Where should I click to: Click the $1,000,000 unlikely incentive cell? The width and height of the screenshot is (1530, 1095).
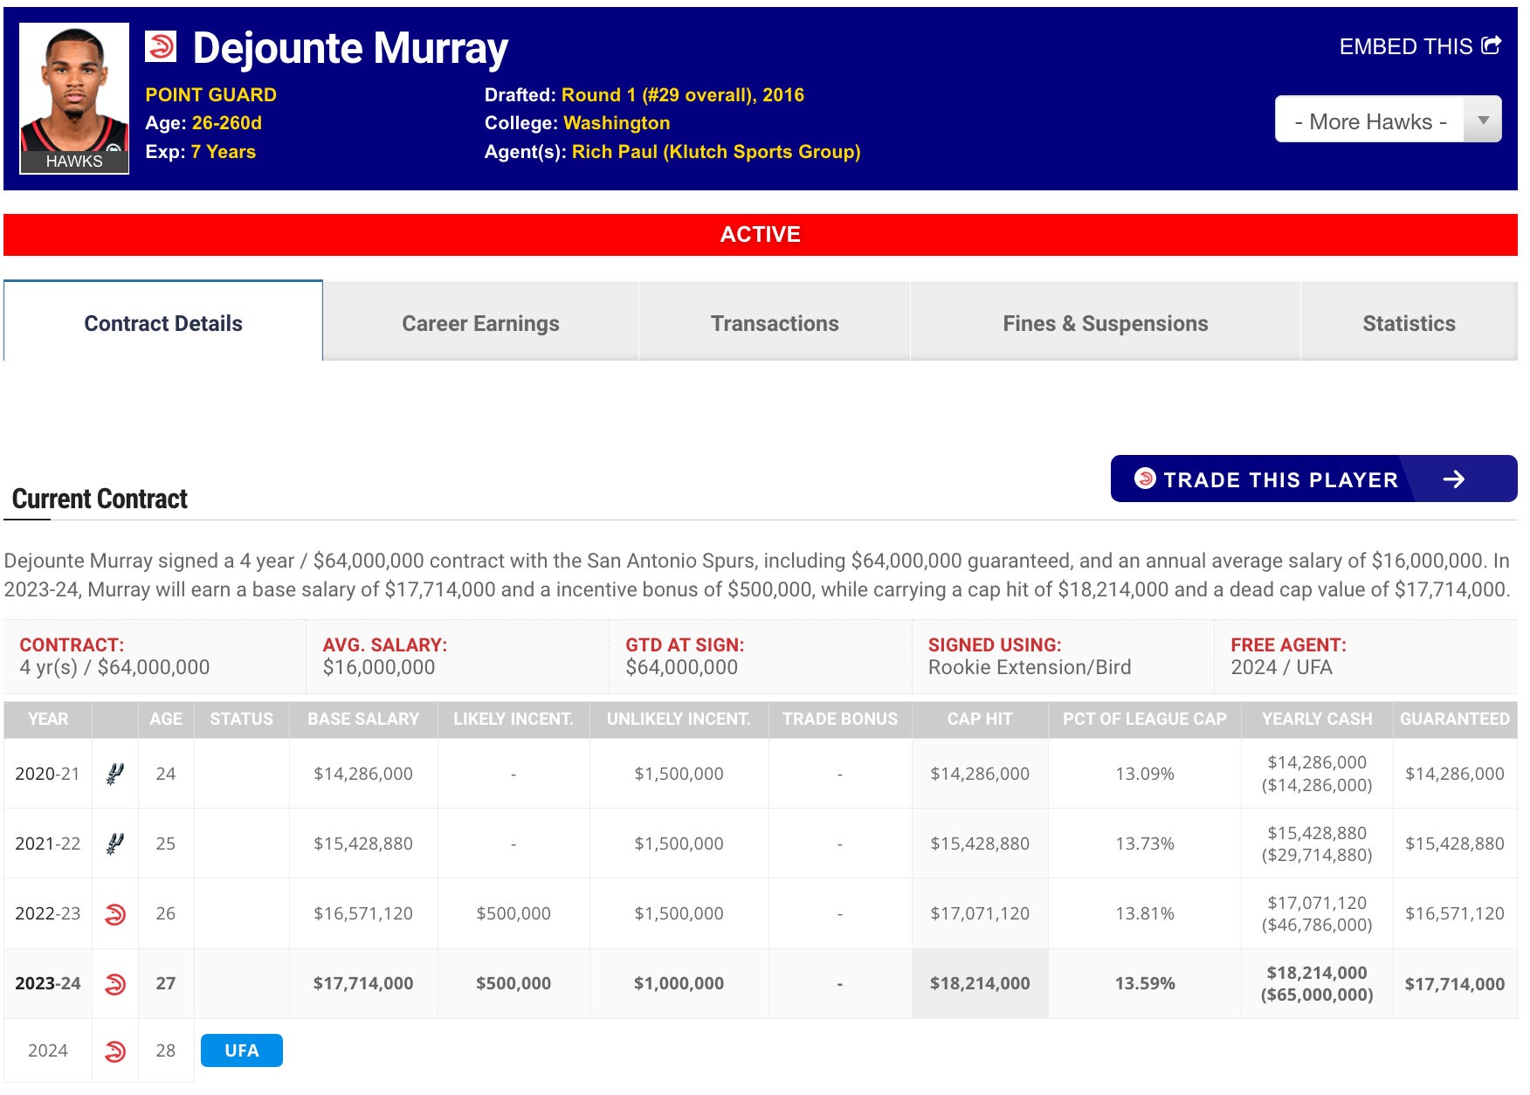click(679, 983)
